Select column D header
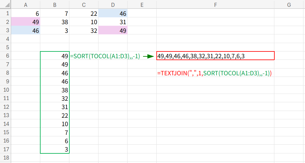 (x=113, y=4)
